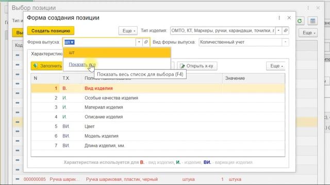Image resolution: width=330 pixels, height=185 pixels.
Task: Click the Открыть х-ку button
Action: 197,66
